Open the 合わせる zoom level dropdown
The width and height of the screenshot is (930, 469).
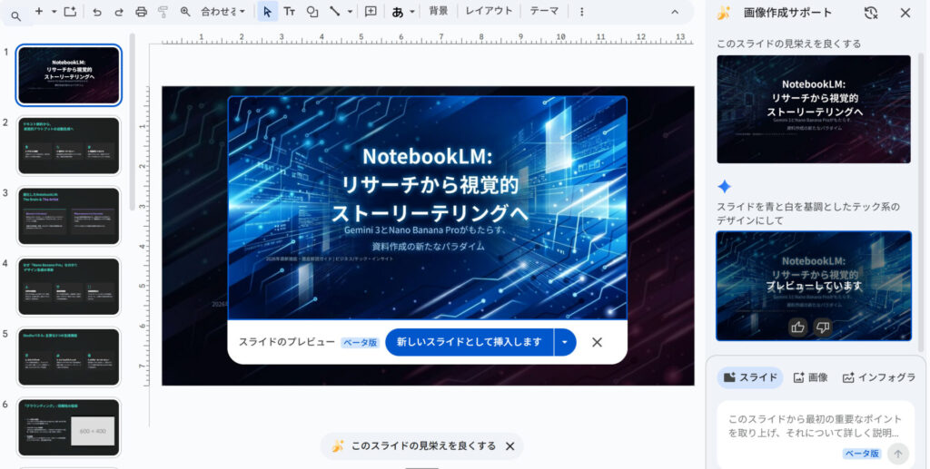[x=223, y=11]
